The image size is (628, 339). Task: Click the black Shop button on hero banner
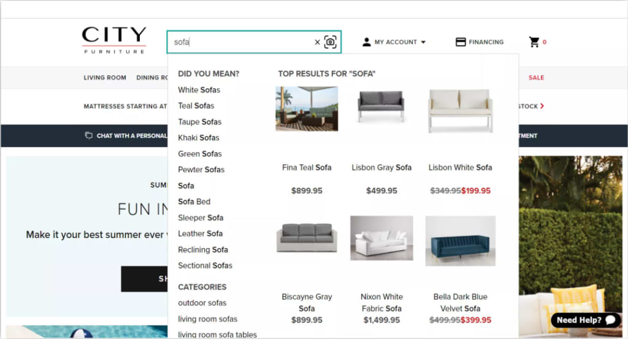point(145,278)
